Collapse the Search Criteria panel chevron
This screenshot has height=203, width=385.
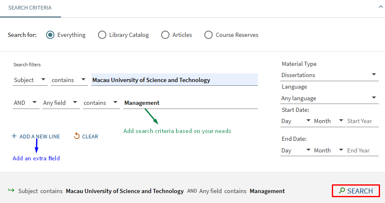(x=380, y=7)
